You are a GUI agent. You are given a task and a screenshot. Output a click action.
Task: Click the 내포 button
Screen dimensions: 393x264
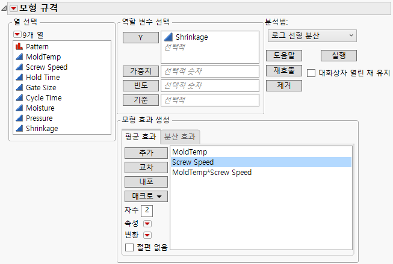click(146, 182)
